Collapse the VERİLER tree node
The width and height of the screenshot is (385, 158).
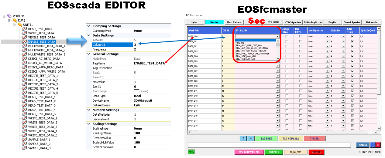(x=4, y=16)
